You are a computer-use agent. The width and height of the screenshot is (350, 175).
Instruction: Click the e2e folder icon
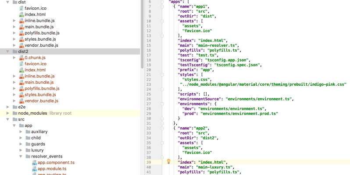tap(14, 107)
